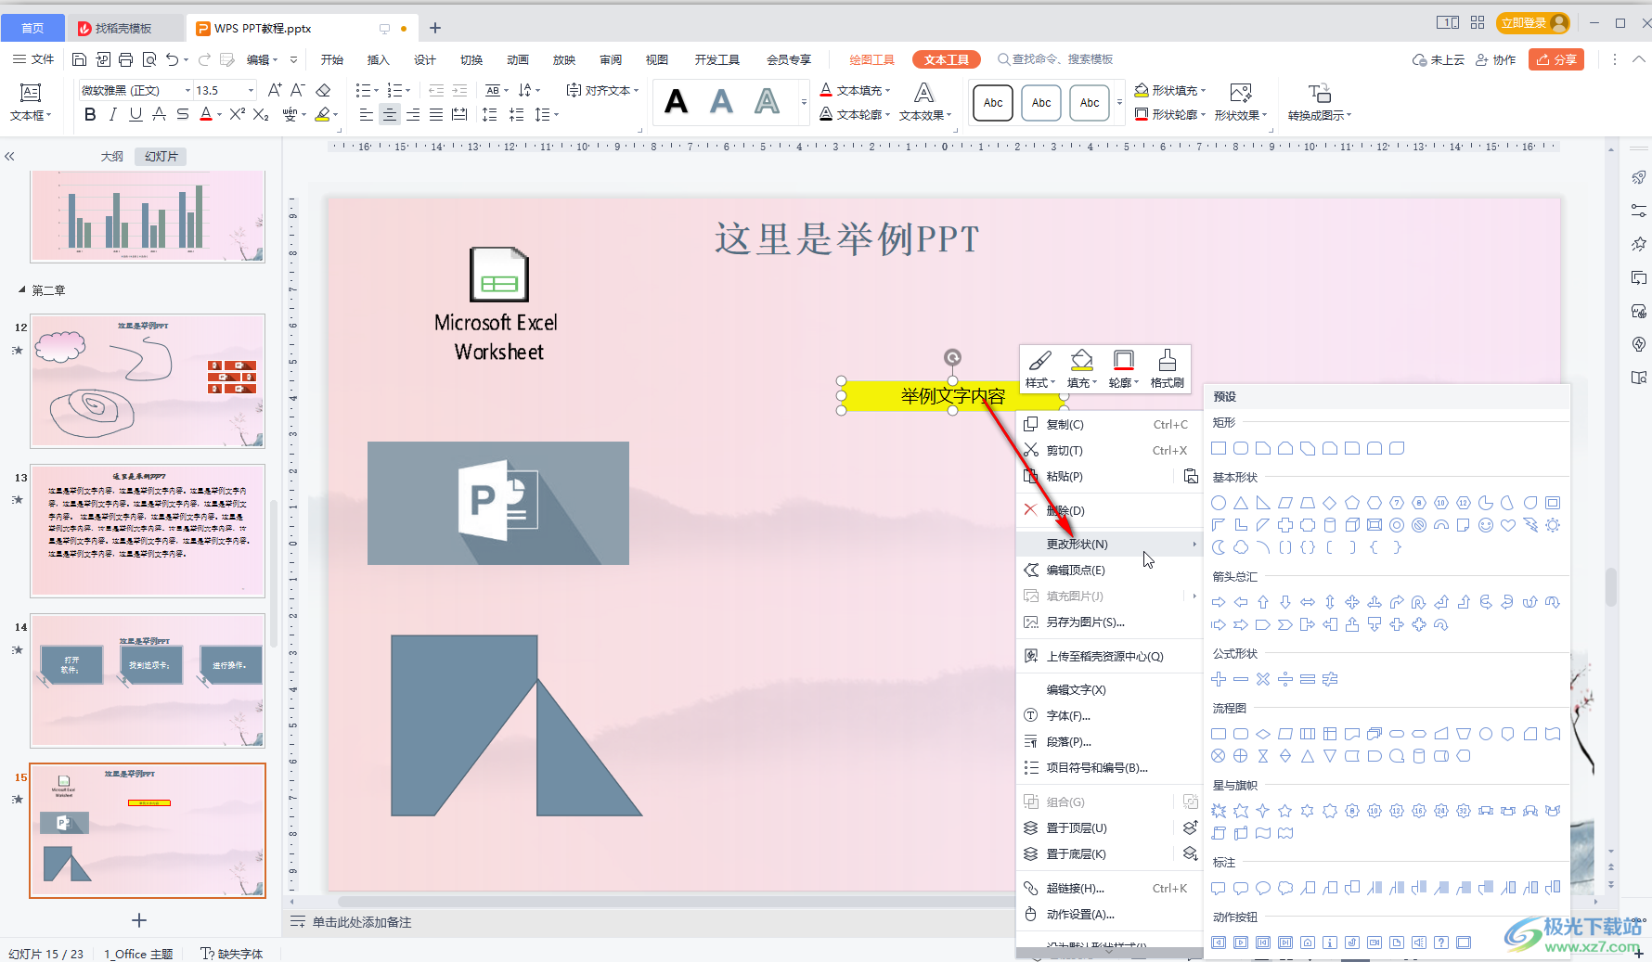
Task: Open 样式 brush in floating toolbar
Action: click(x=1040, y=369)
